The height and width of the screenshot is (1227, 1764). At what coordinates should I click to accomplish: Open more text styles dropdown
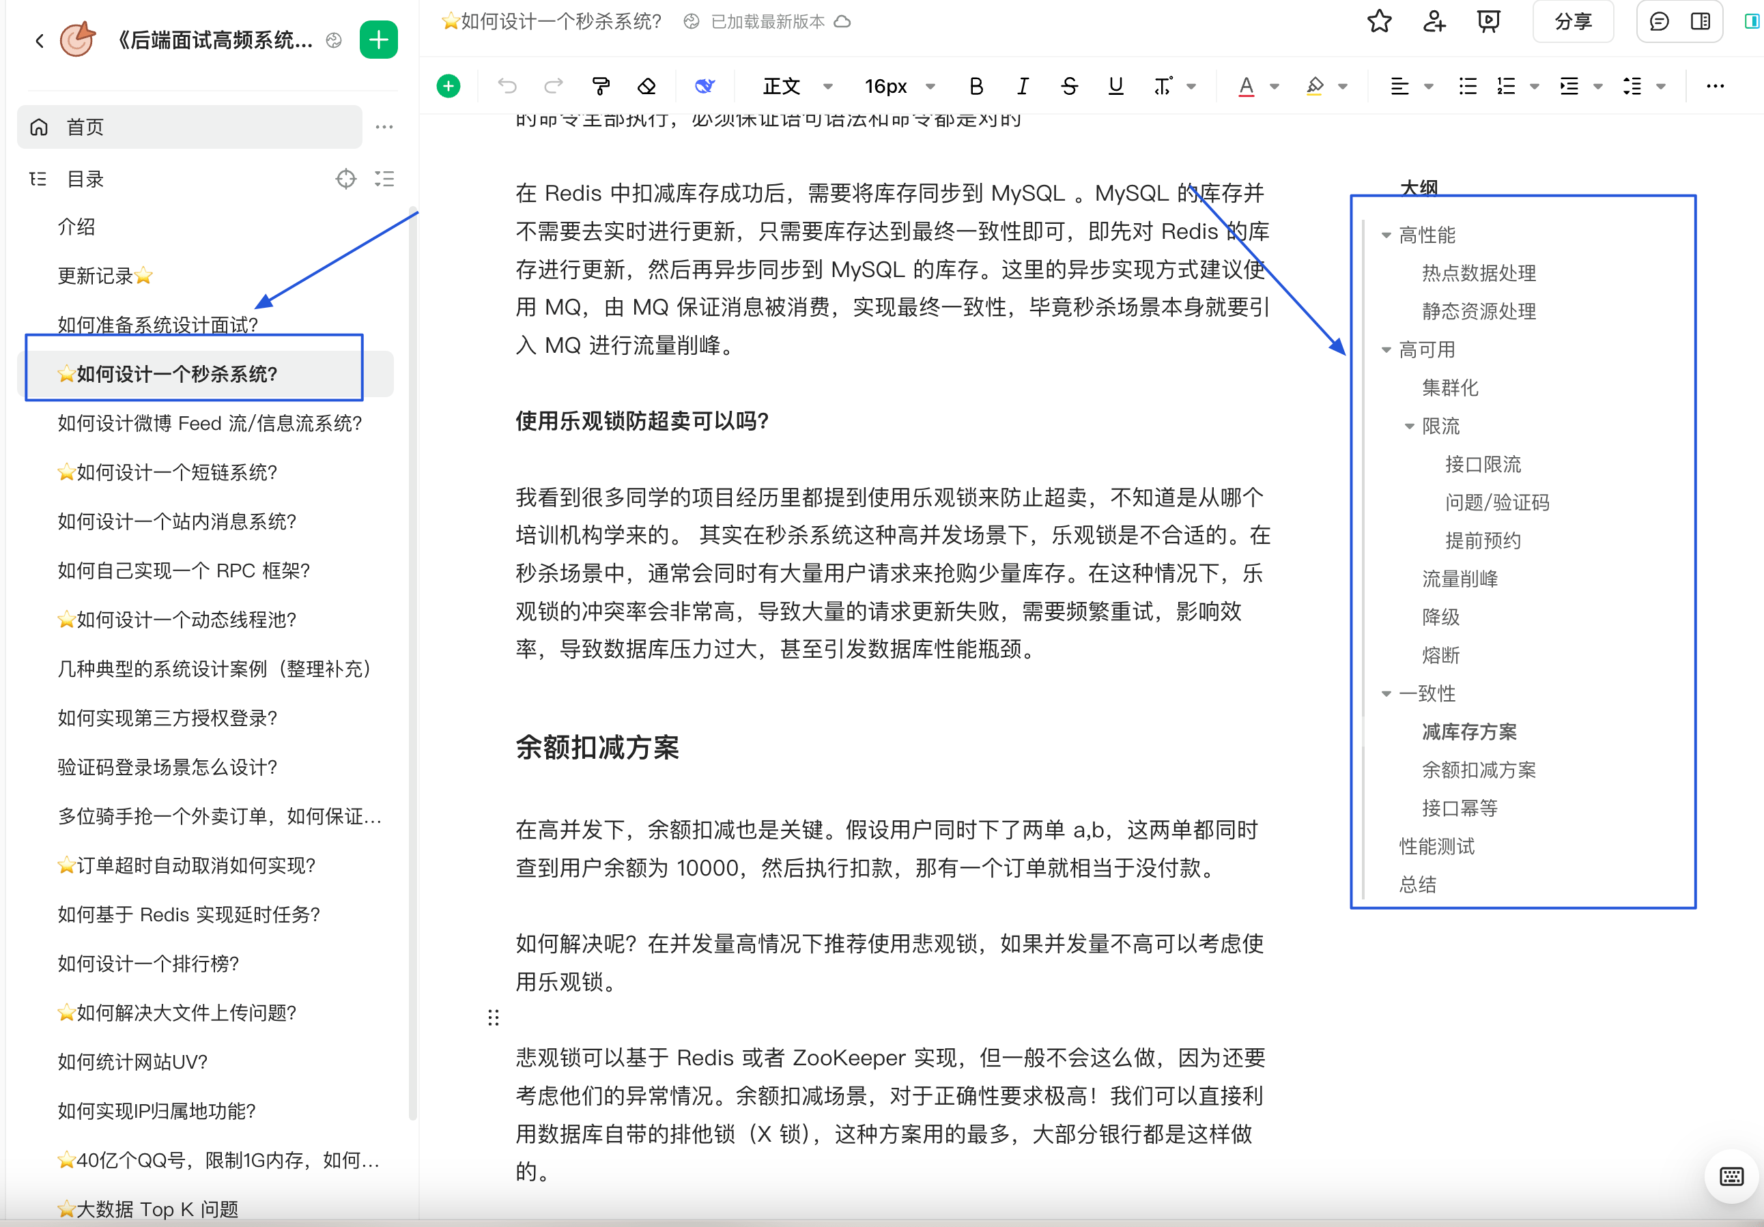coord(1192,86)
